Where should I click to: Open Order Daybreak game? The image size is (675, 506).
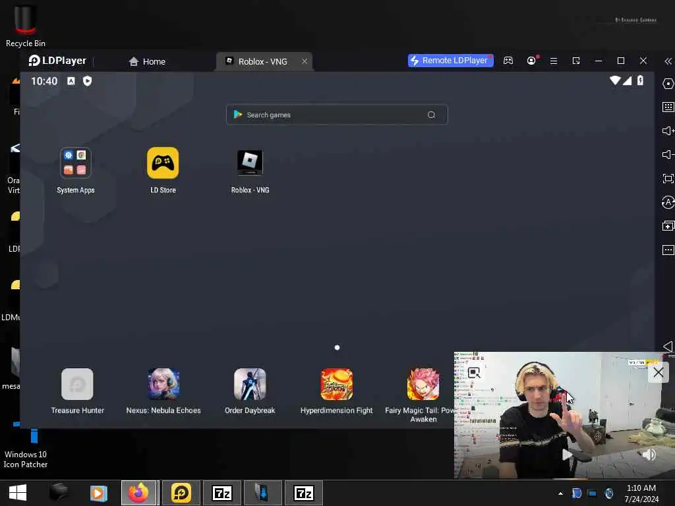250,384
